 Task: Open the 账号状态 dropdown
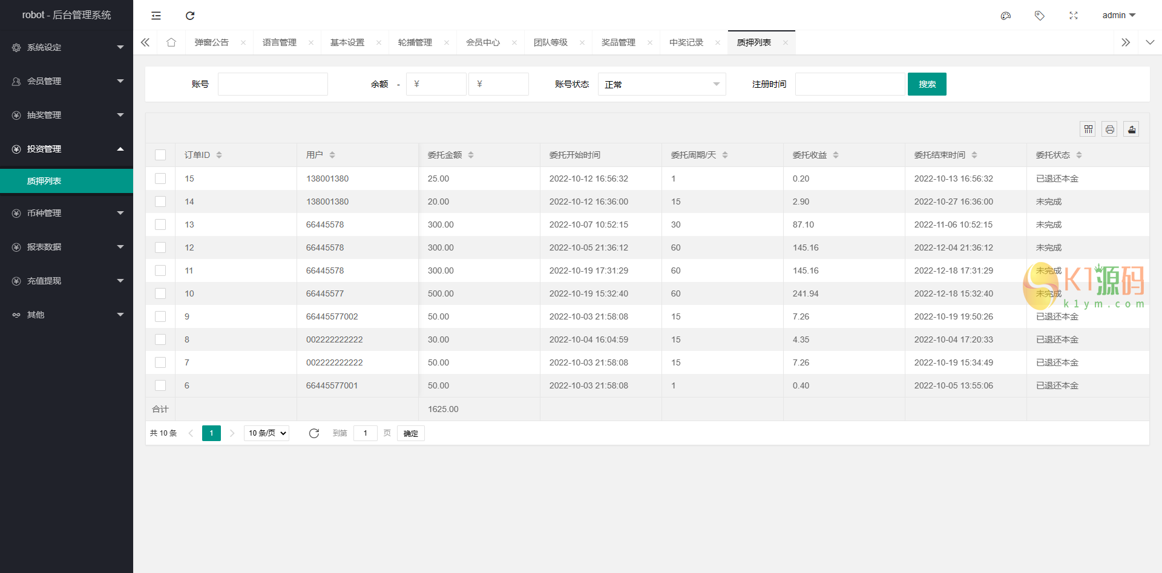pos(661,84)
